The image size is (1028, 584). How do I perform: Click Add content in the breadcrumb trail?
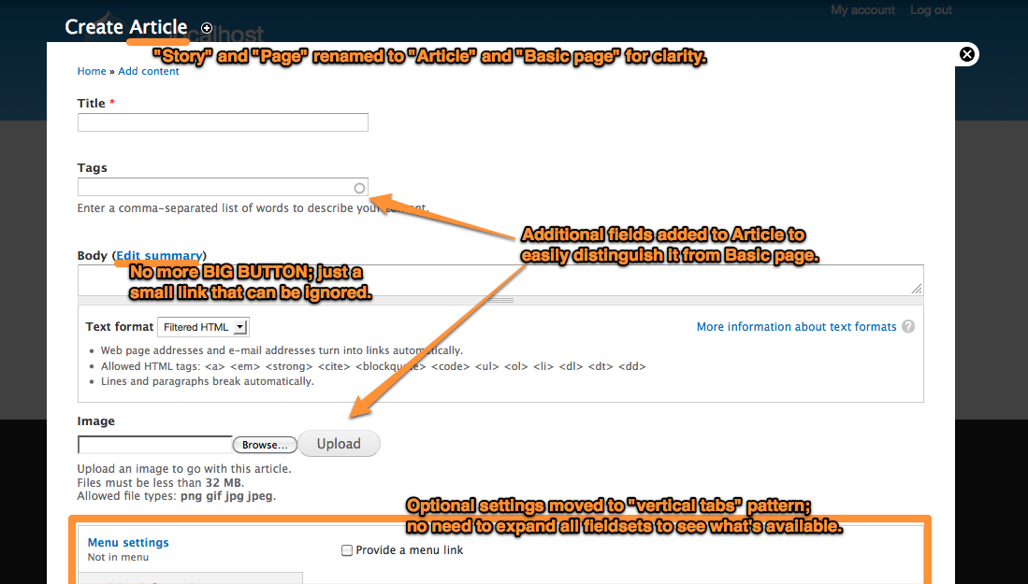[148, 70]
